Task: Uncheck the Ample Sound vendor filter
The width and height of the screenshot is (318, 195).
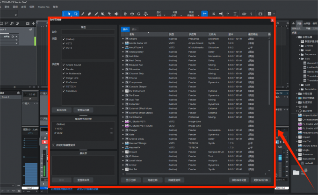Action: pyautogui.click(x=64, y=65)
